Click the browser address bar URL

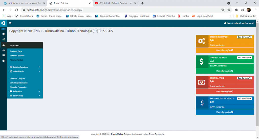[55, 10]
